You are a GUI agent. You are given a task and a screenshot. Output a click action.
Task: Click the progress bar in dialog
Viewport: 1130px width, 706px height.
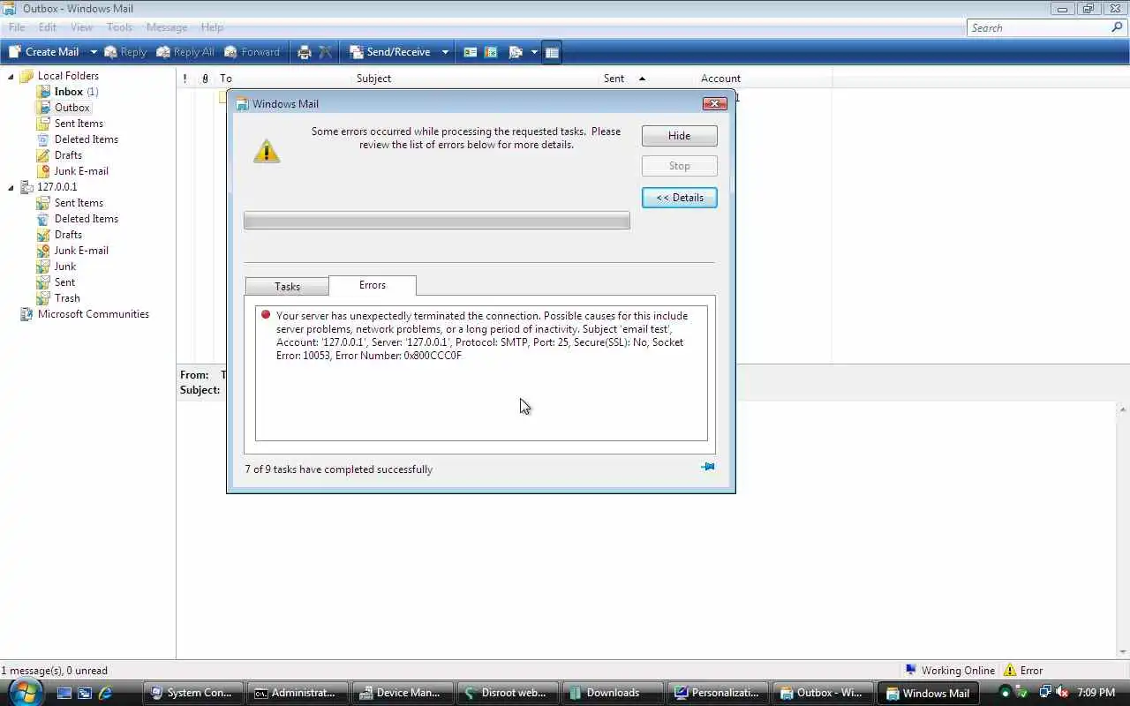(437, 221)
